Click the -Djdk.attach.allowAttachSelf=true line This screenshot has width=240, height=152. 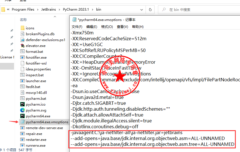tap(107, 115)
